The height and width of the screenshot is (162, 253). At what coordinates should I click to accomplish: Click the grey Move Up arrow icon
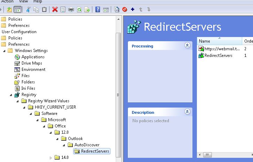[141, 9]
